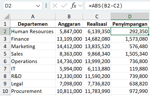Click cell with value 5,994,000

[x=69, y=68]
